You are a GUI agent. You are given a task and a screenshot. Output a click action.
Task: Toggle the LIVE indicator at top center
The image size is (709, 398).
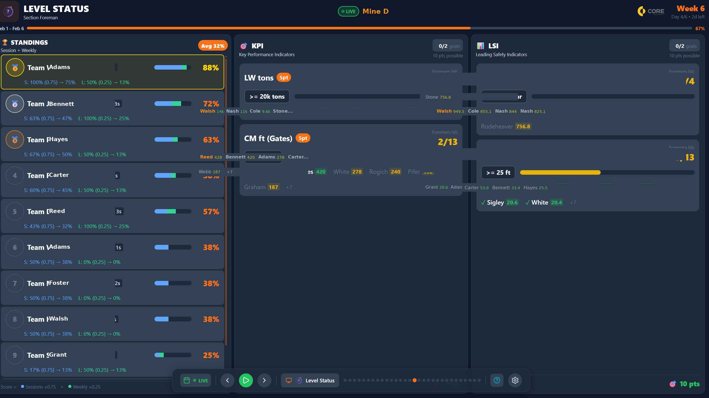(x=348, y=11)
